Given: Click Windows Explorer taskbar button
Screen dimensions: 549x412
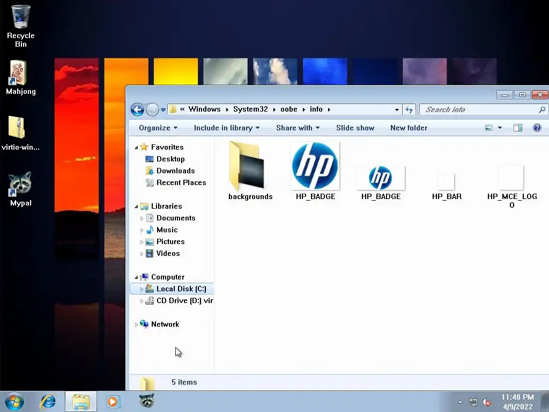Looking at the screenshot, I should coord(81,401).
